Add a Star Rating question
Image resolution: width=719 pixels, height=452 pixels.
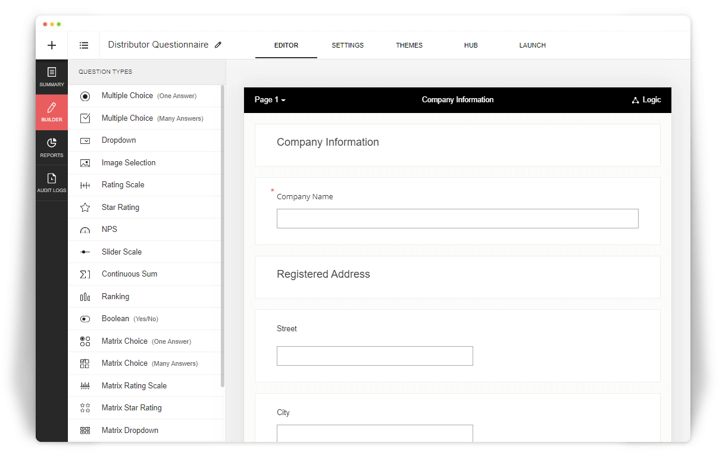pyautogui.click(x=121, y=207)
